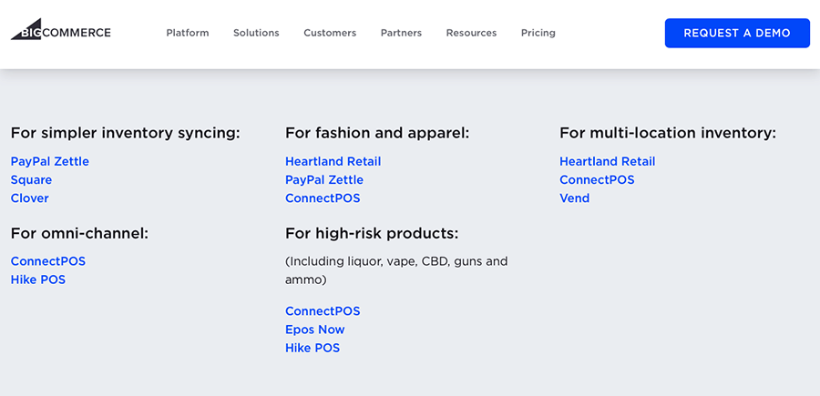Image resolution: width=820 pixels, height=396 pixels.
Task: Click the Request a Demo button
Action: tap(737, 33)
